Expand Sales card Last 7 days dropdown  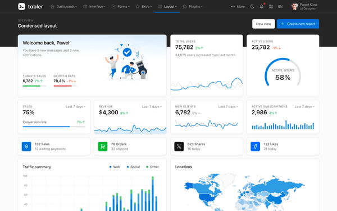point(75,106)
